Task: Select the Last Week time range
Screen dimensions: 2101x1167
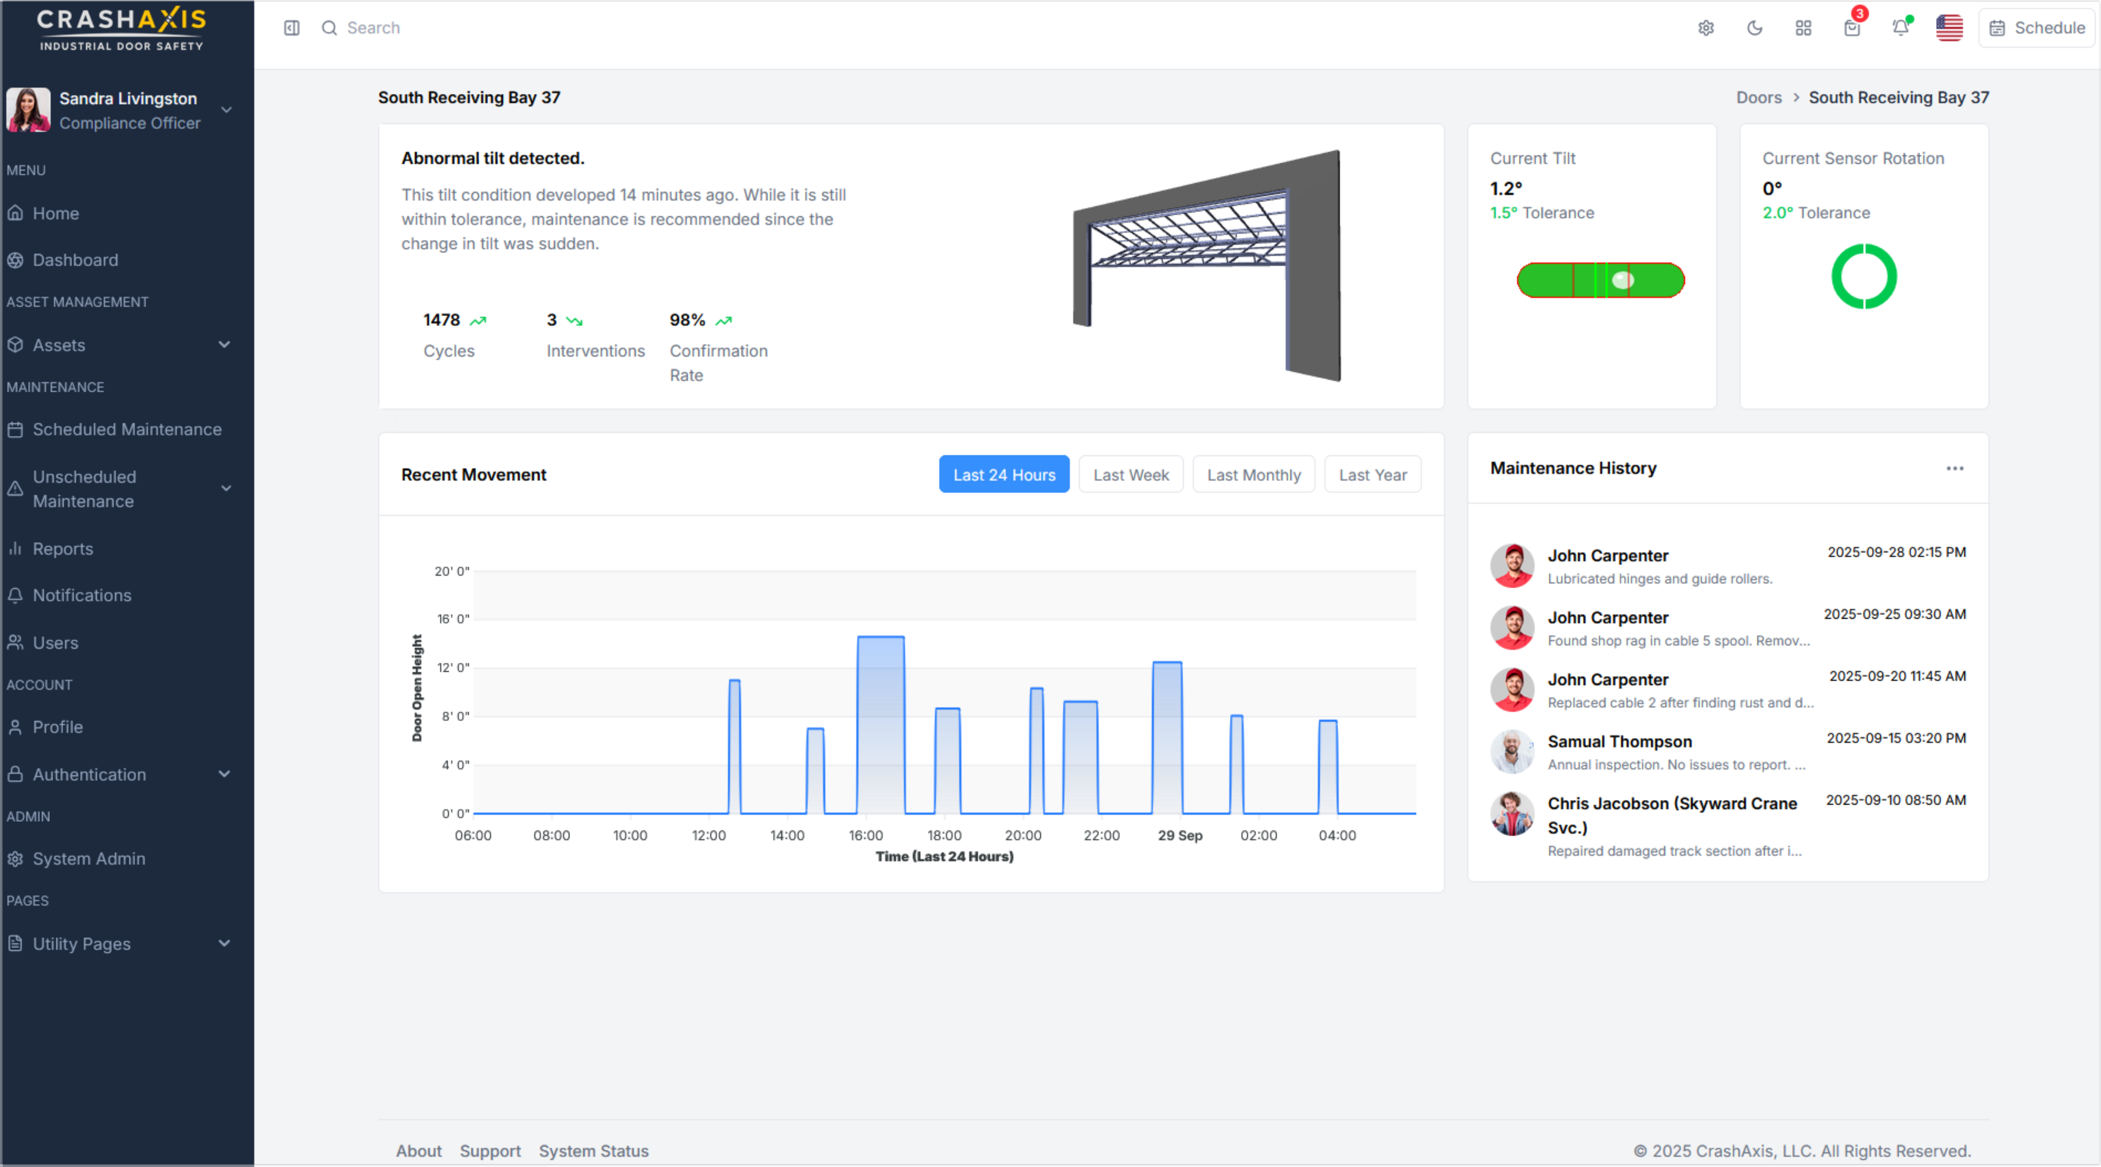Action: (1130, 474)
